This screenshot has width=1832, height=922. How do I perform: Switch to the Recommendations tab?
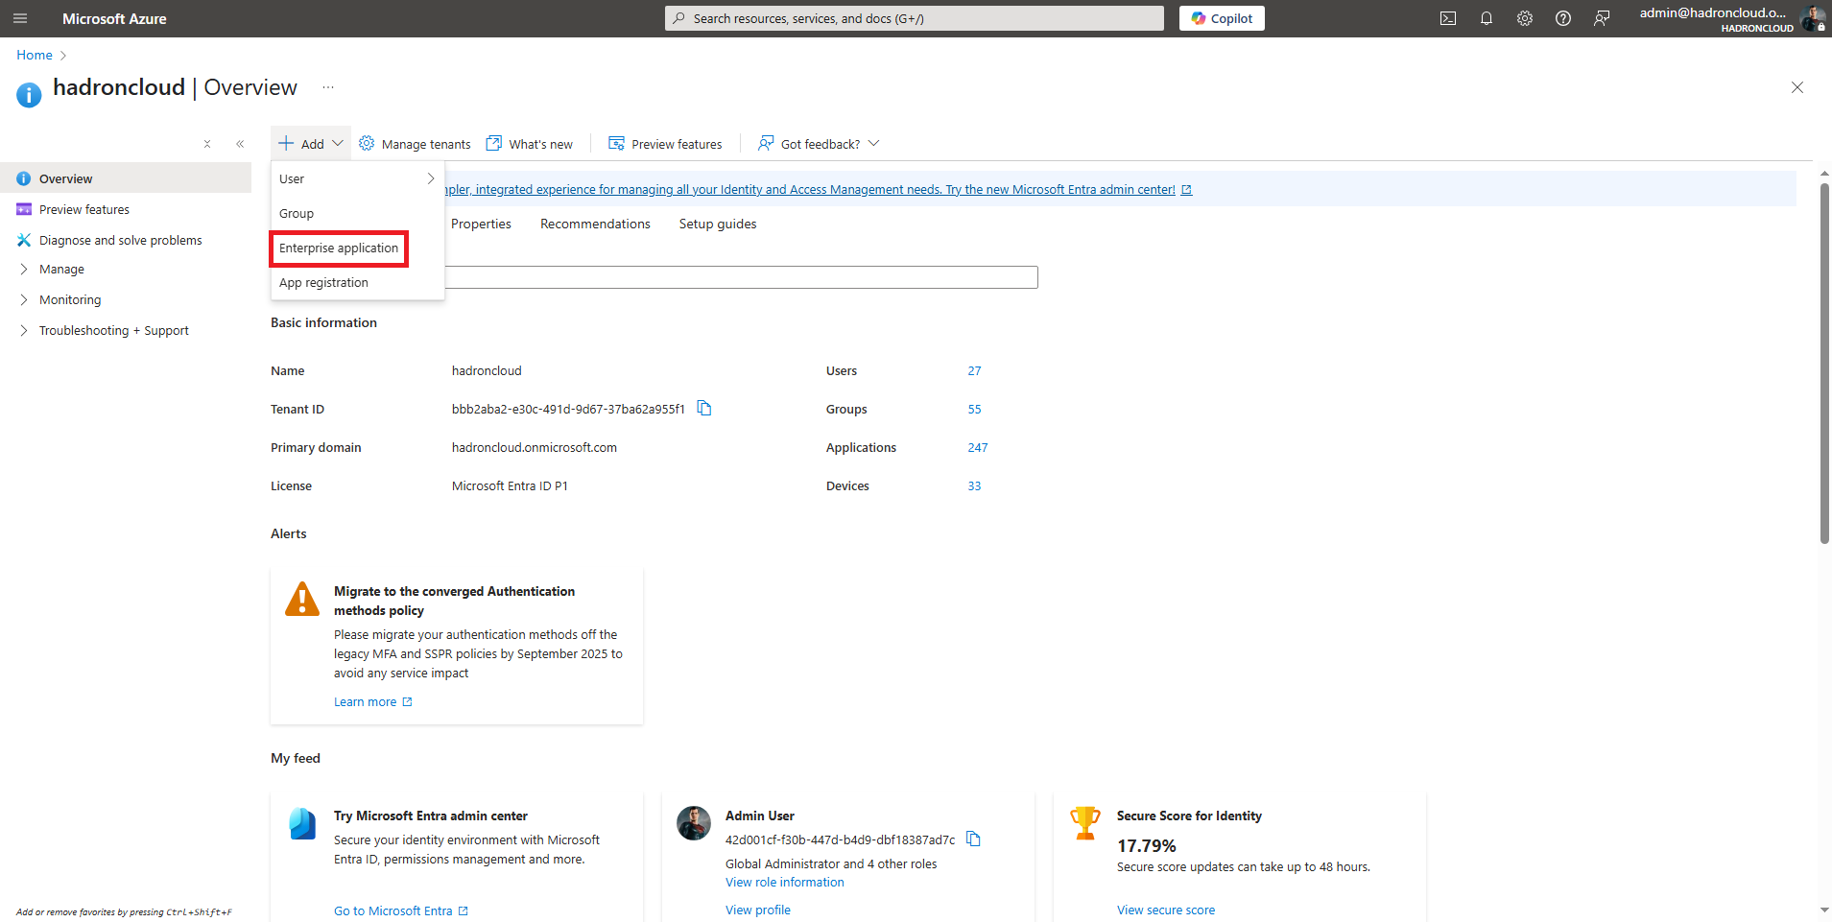point(595,224)
